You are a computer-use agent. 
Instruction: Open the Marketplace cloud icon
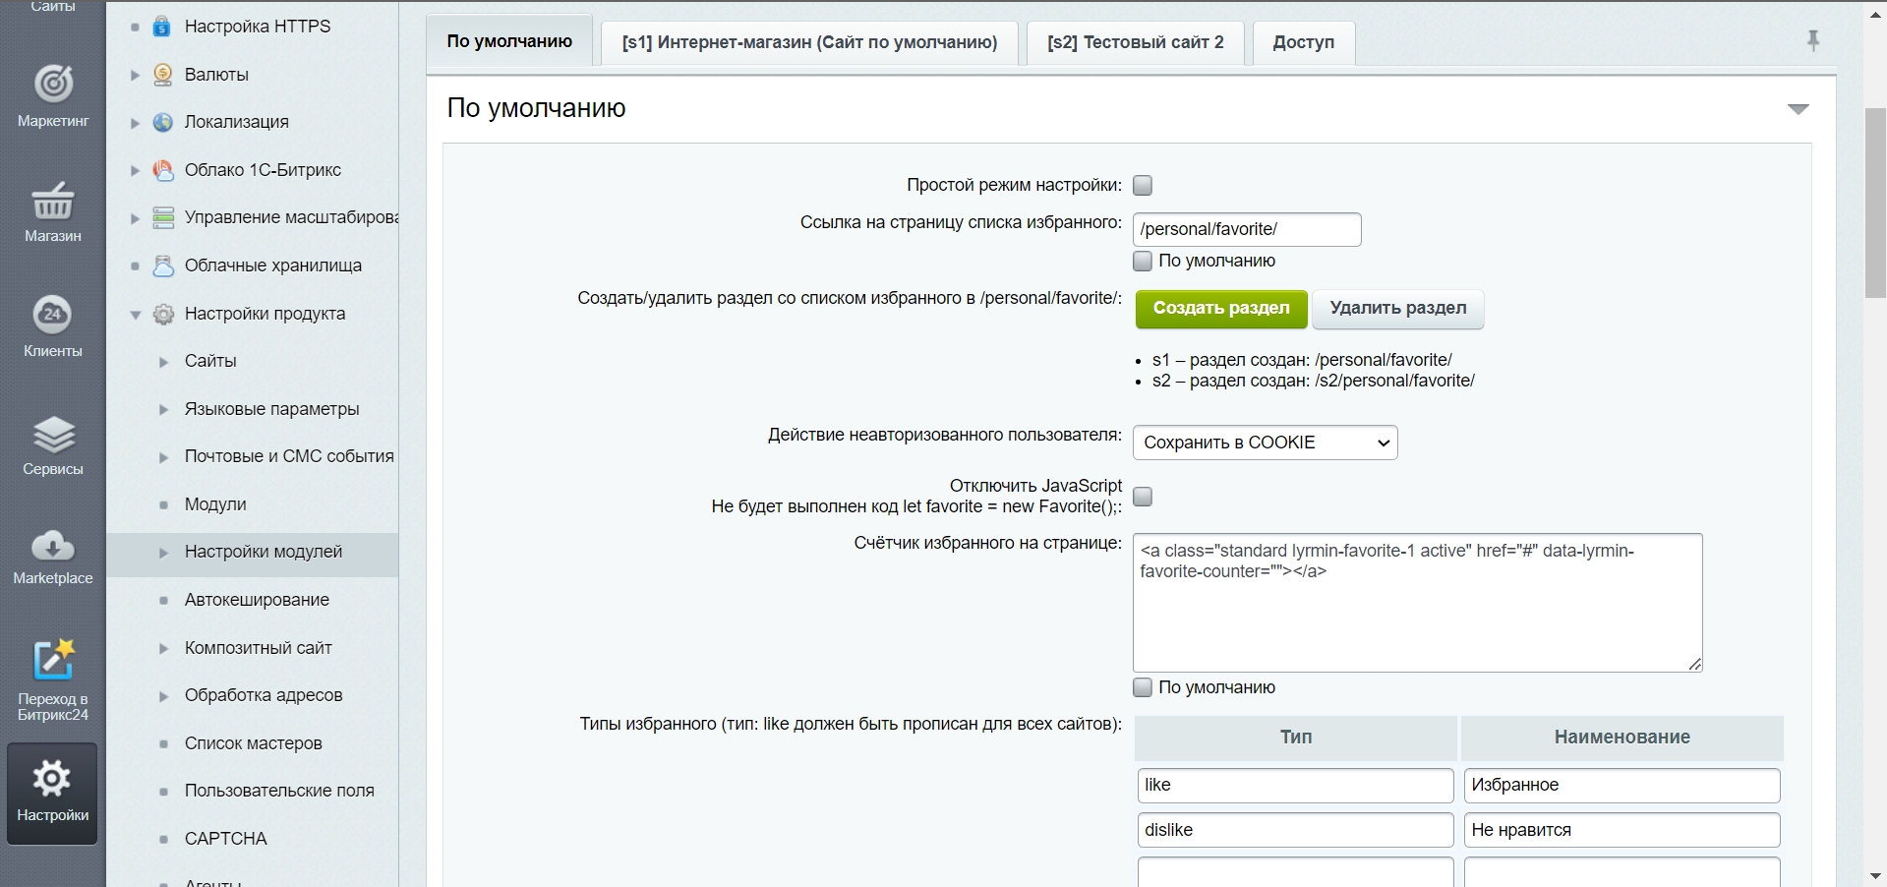pyautogui.click(x=53, y=546)
